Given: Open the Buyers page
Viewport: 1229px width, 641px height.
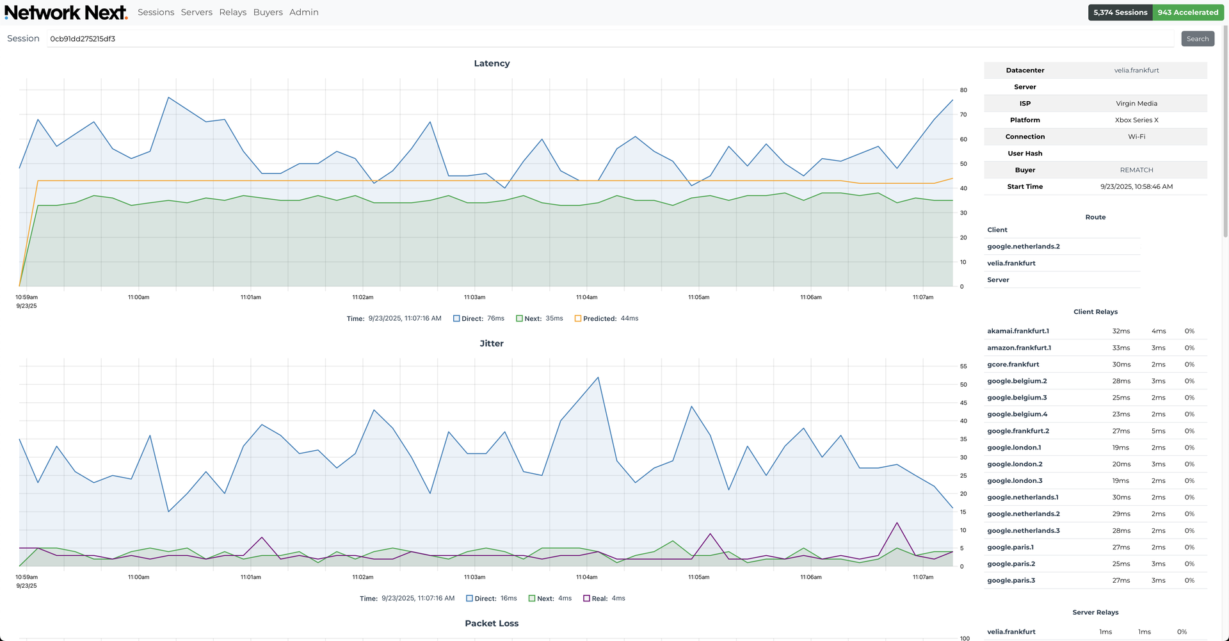Looking at the screenshot, I should coord(268,12).
